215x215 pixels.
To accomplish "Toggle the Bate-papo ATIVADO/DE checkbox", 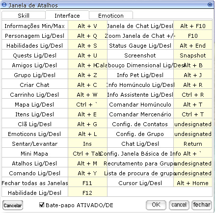I will pyautogui.click(x=42, y=205).
